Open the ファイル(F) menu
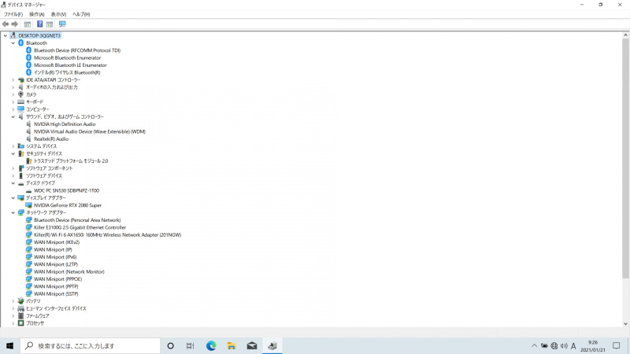This screenshot has height=354, width=630. [13, 14]
